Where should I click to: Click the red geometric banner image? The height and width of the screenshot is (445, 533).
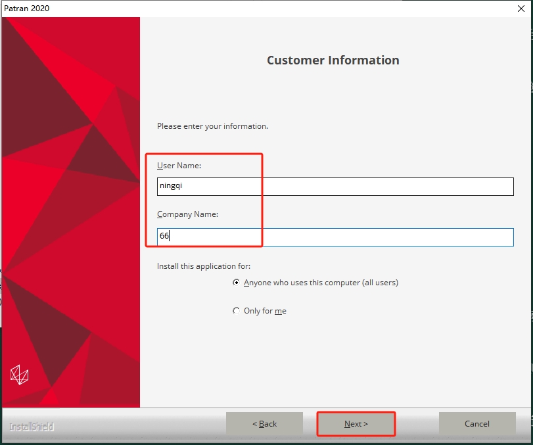tap(71, 197)
